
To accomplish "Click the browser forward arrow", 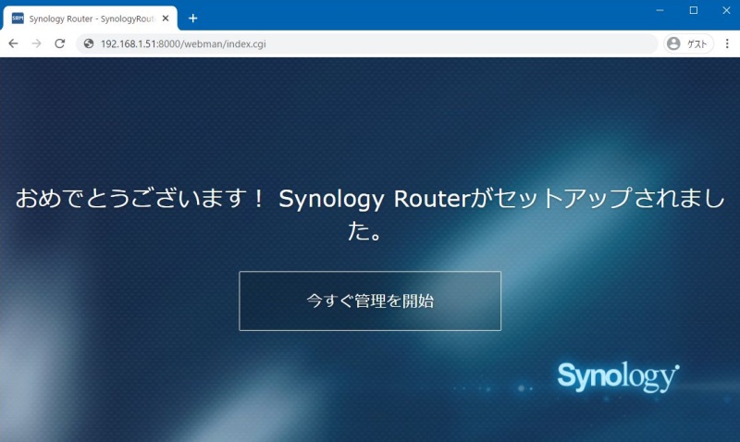I will (36, 43).
